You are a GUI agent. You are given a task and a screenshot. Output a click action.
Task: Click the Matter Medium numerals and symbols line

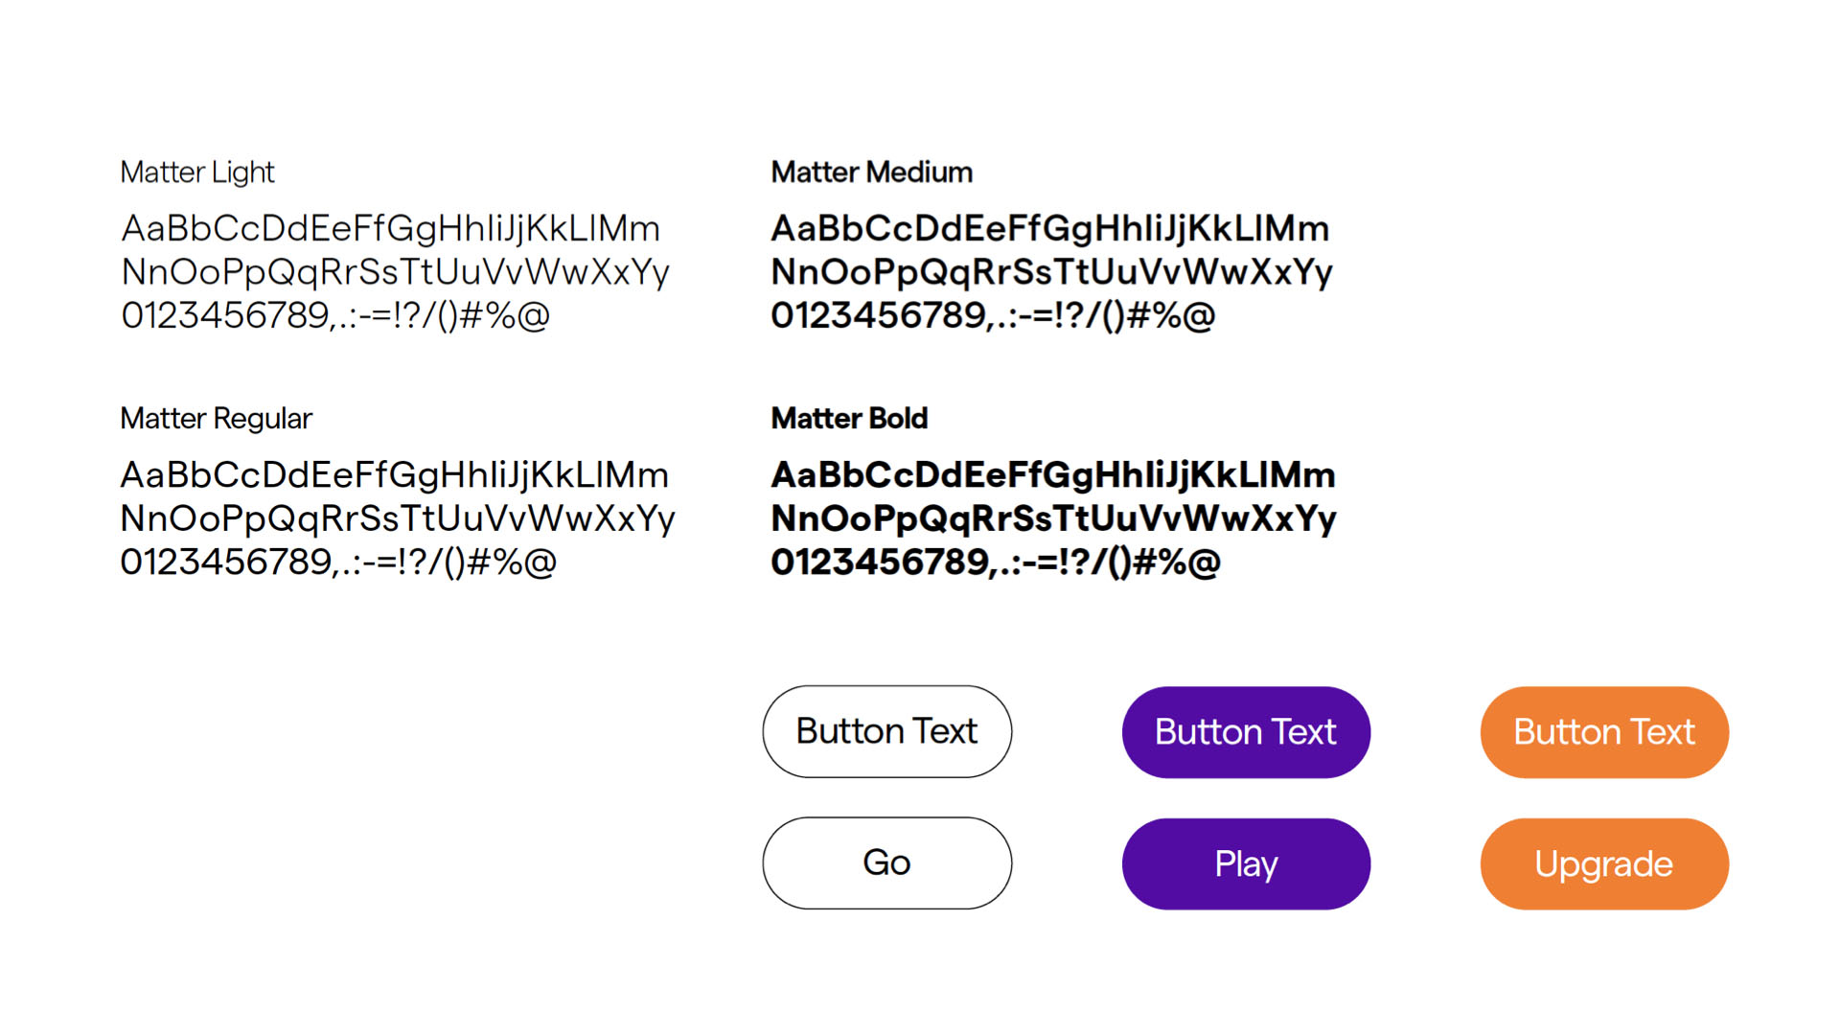[x=993, y=315]
